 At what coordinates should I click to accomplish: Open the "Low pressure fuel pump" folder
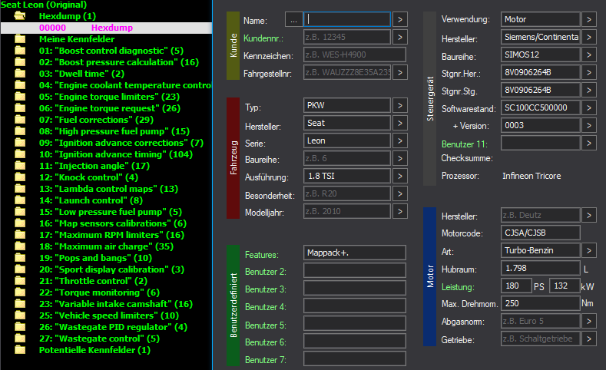(110, 212)
